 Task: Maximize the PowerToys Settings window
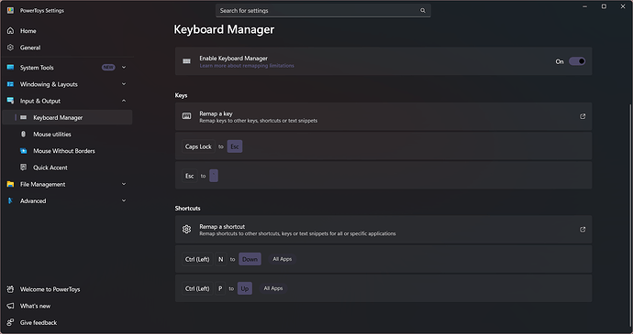pyautogui.click(x=604, y=6)
